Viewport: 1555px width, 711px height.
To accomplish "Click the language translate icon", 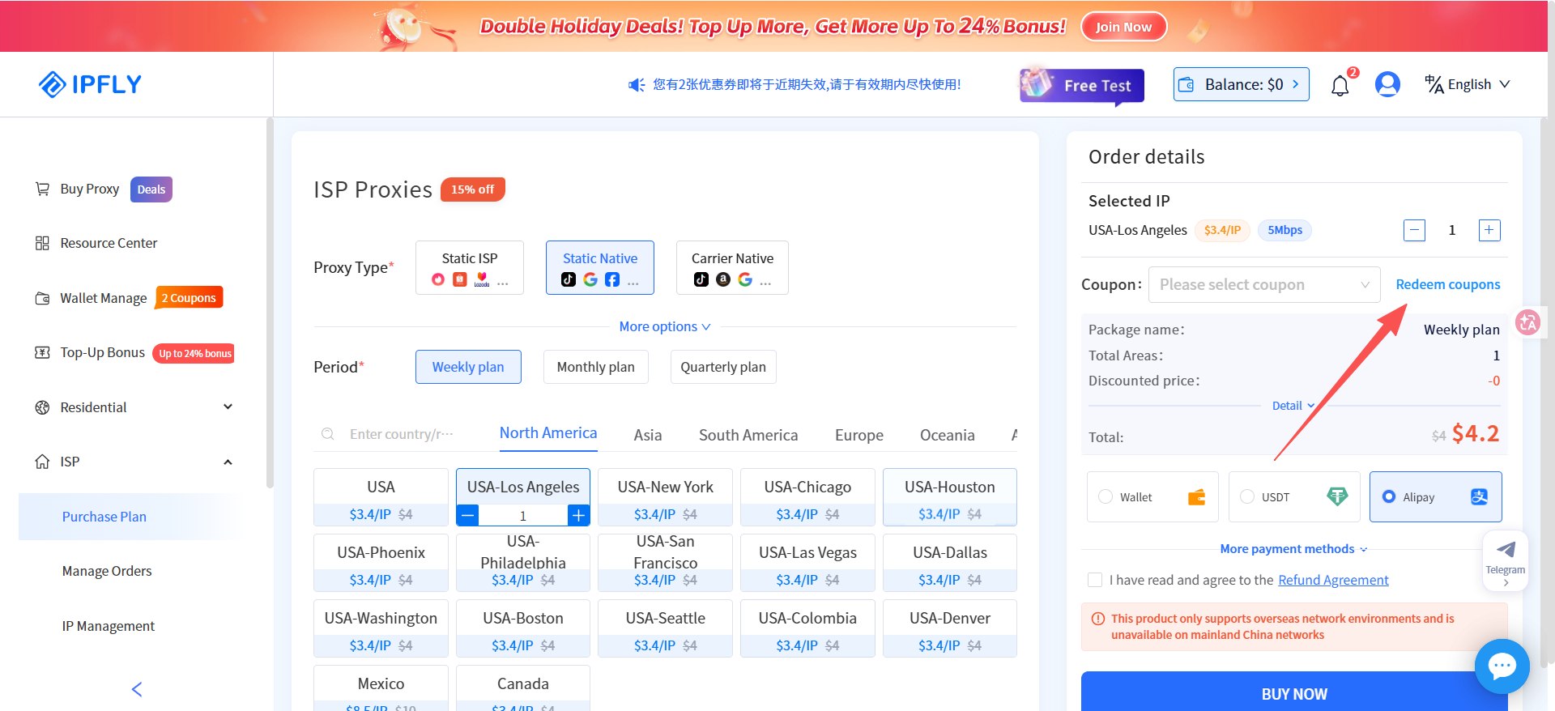I will 1434,84.
